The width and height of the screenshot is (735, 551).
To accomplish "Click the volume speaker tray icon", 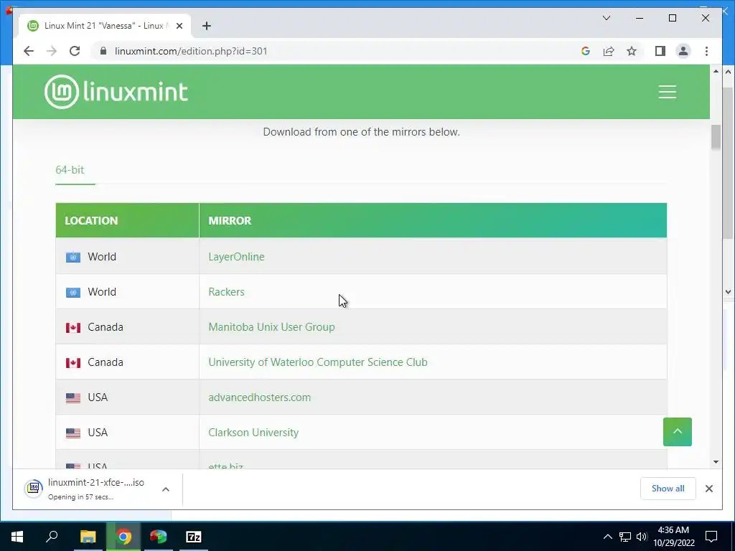I will coord(642,537).
